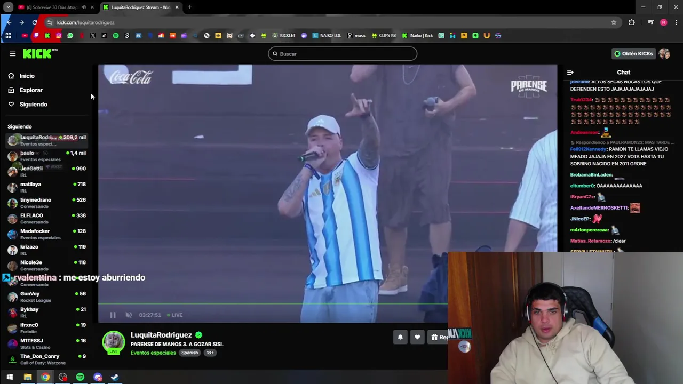This screenshot has width=683, height=384.
Task: Open the tab search dropdown arrow
Action: [x=8, y=7]
